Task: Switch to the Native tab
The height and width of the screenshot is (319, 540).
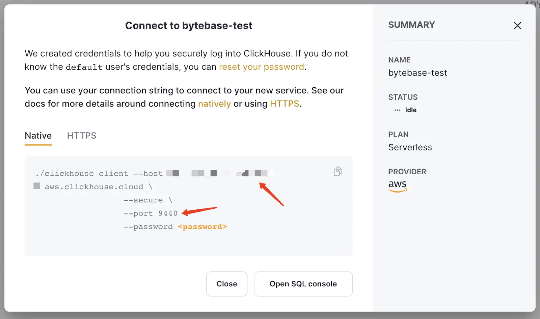Action: click(38, 136)
